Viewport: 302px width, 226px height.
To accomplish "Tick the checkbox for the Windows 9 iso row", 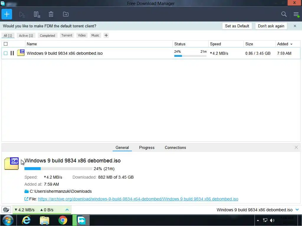I will (6, 53).
